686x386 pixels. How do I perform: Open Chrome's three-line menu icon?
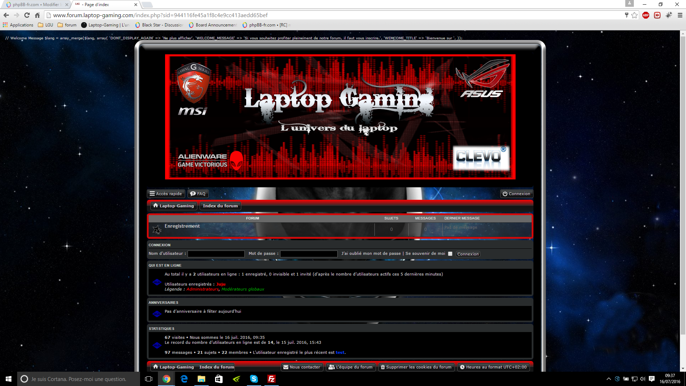680,15
